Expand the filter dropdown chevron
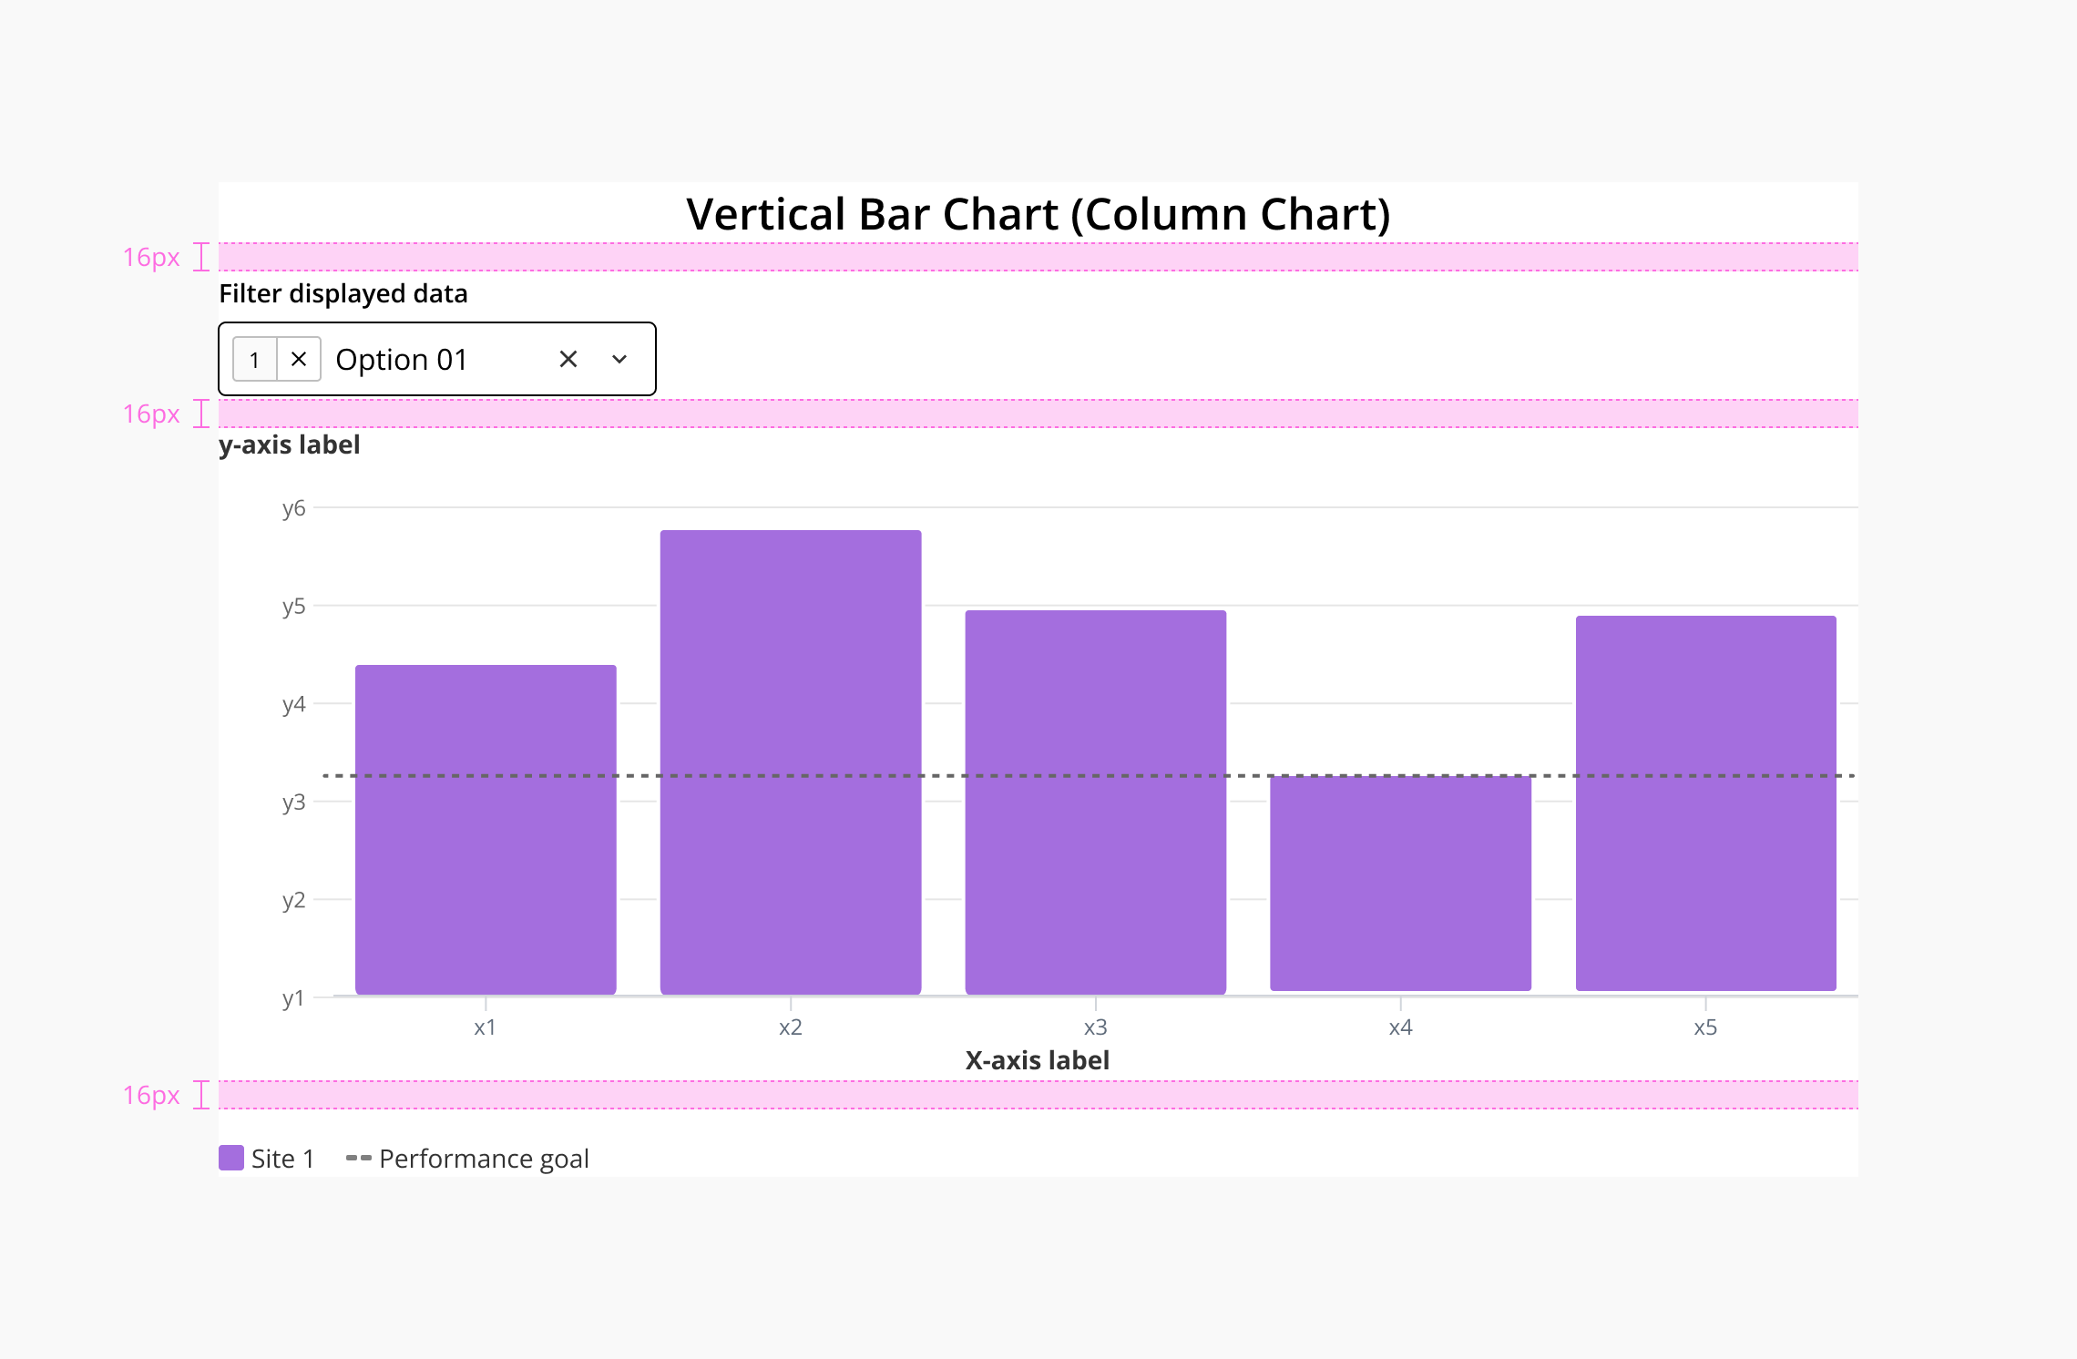The width and height of the screenshot is (2077, 1359). (x=619, y=359)
